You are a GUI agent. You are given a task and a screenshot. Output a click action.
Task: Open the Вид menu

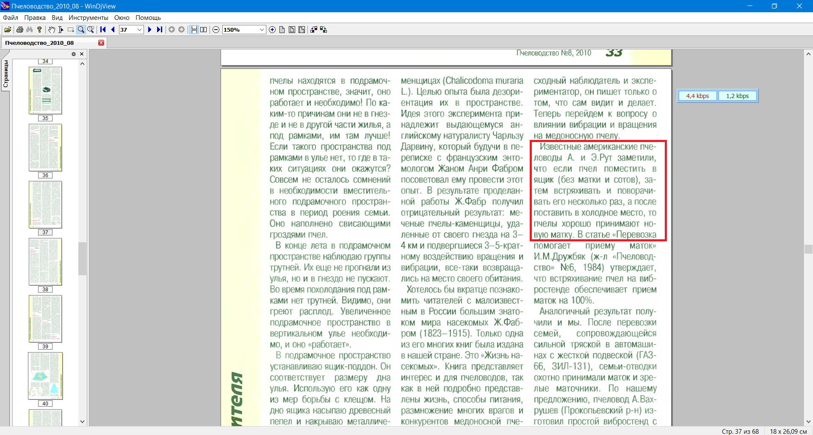click(x=57, y=18)
